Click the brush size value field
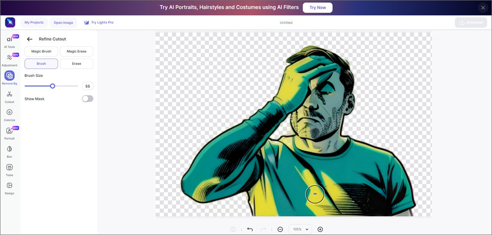 [88, 86]
